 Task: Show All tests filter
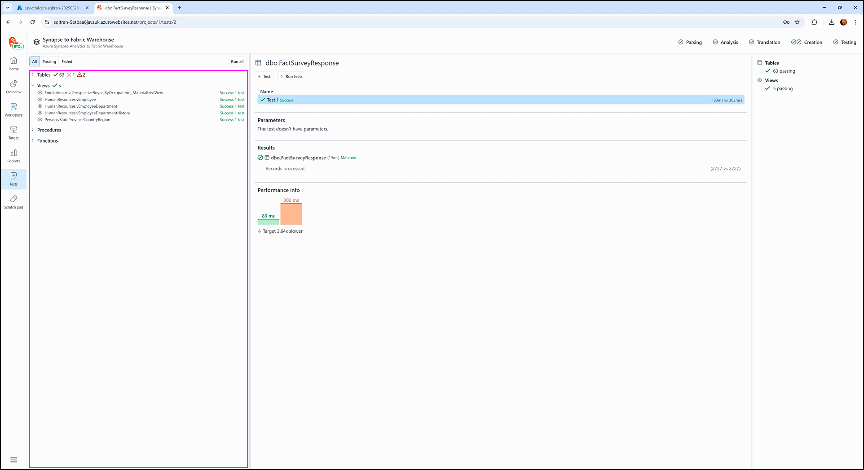tap(35, 62)
